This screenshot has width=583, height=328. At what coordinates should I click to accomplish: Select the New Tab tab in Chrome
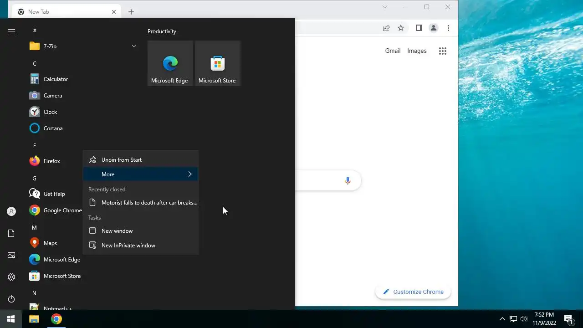pos(66,12)
